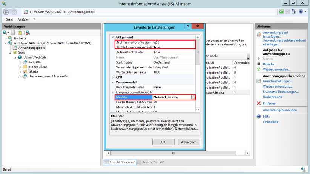Click the Default Web Site globe icon
310x174 pixels.
coord(20,57)
